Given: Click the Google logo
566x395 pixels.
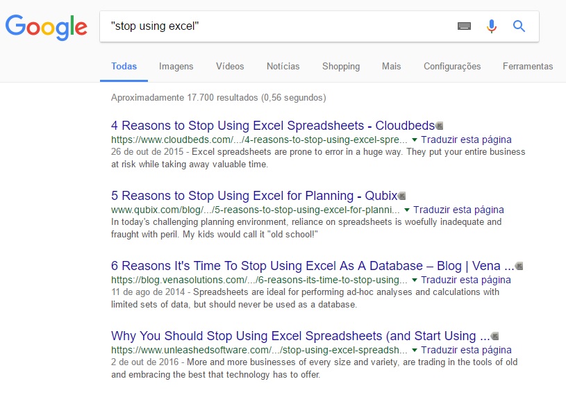Looking at the screenshot, I should [47, 27].
